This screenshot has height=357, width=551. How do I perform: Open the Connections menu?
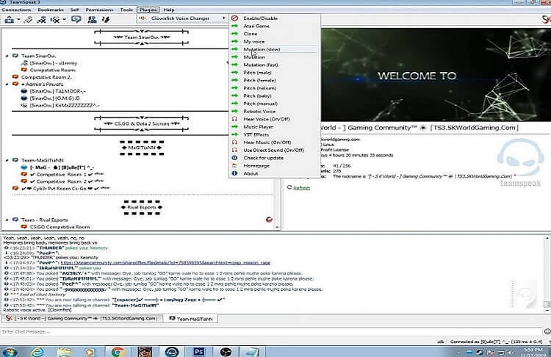[16, 10]
